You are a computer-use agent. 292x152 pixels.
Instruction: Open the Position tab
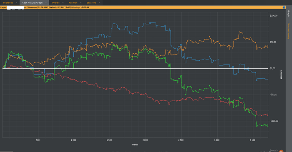[x=73, y=2]
